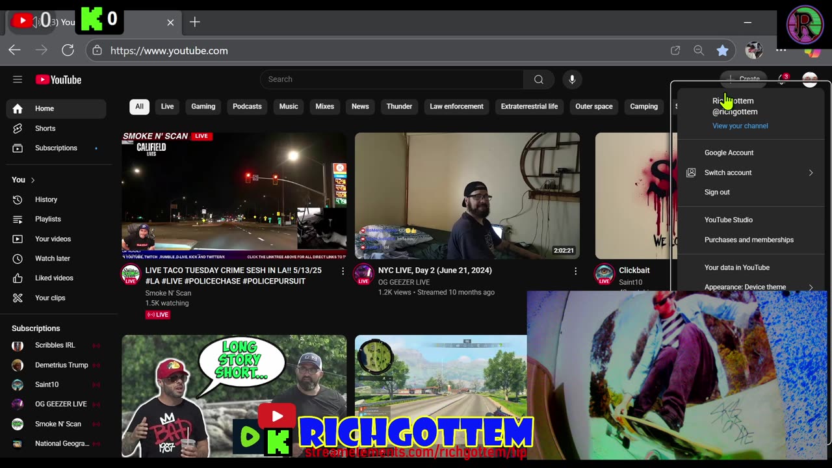The height and width of the screenshot is (468, 832).
Task: Open Your data in YouTube
Action: (x=751, y=268)
